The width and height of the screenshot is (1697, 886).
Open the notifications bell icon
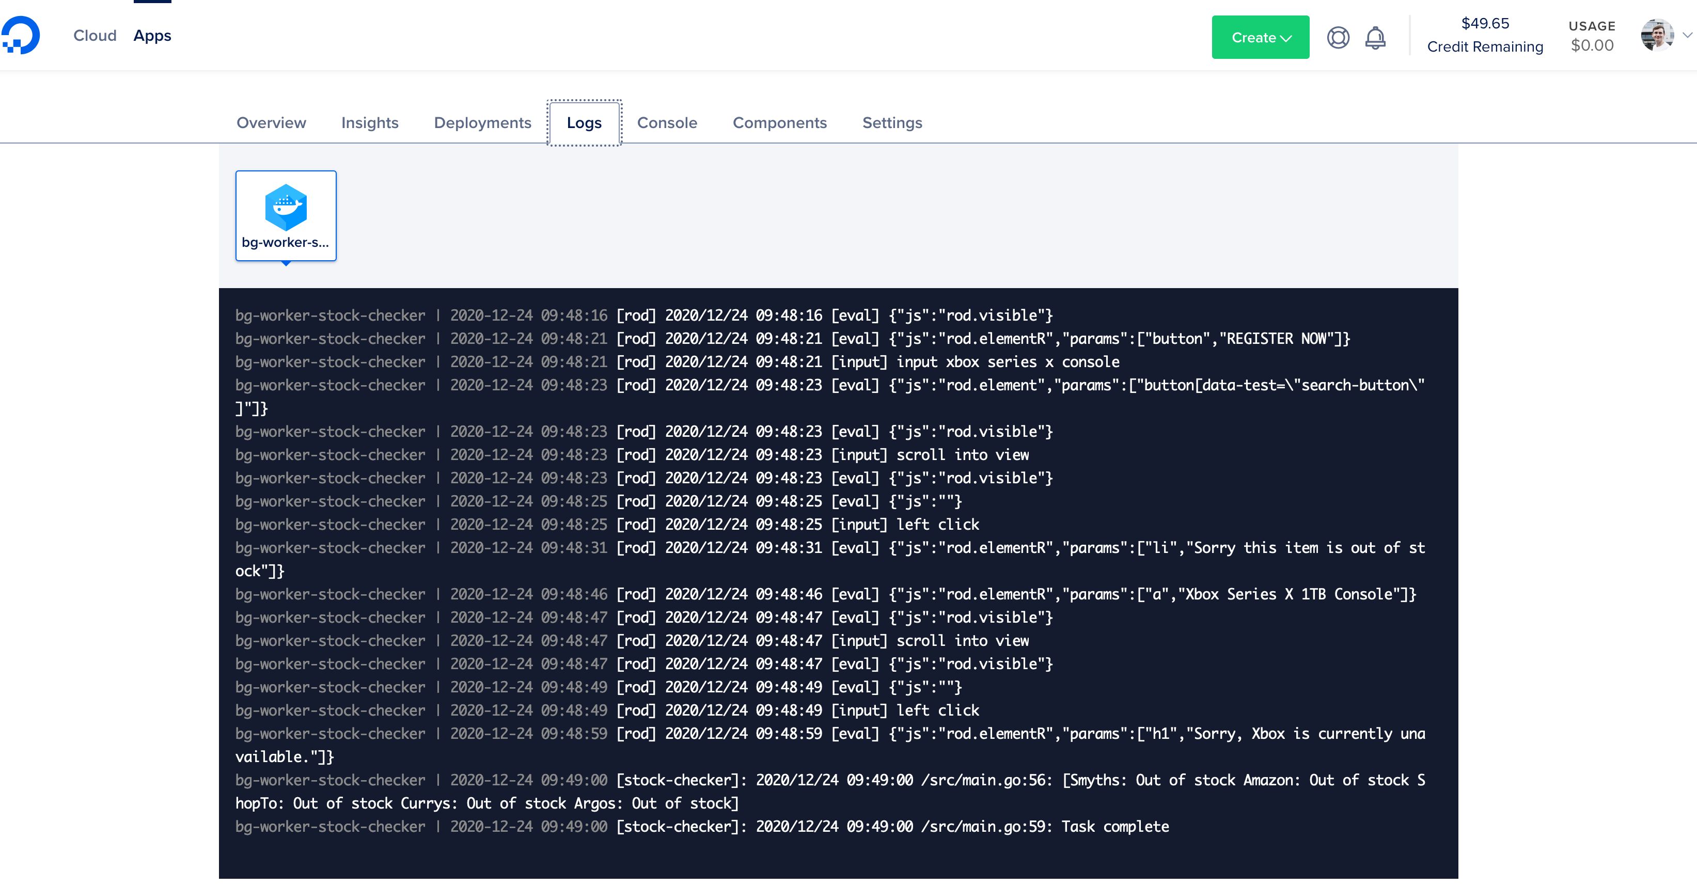click(1375, 38)
